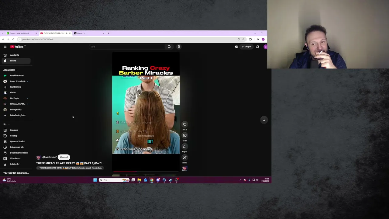Start voice search with microphone icon
Image resolution: width=389 pixels, height=219 pixels.
click(179, 47)
